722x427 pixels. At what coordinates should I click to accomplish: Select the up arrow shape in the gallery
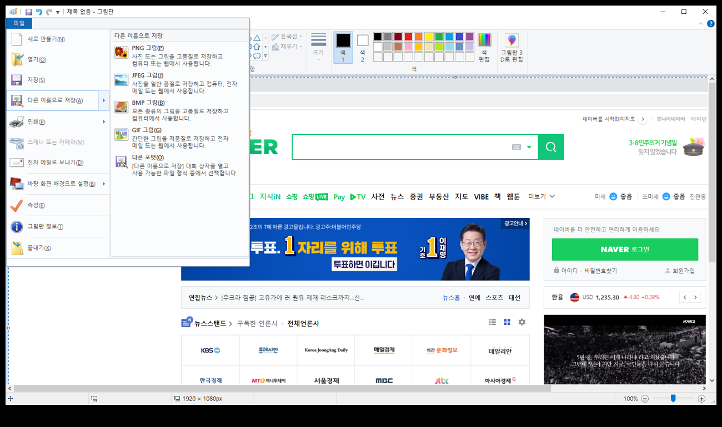point(257,47)
